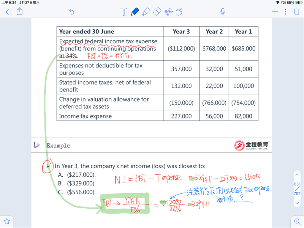Open the zoom magnifier tool
Viewport: 304px width, 228px height.
[x=297, y=221]
